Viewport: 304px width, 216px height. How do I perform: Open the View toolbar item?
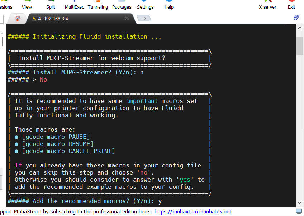(x=27, y=5)
